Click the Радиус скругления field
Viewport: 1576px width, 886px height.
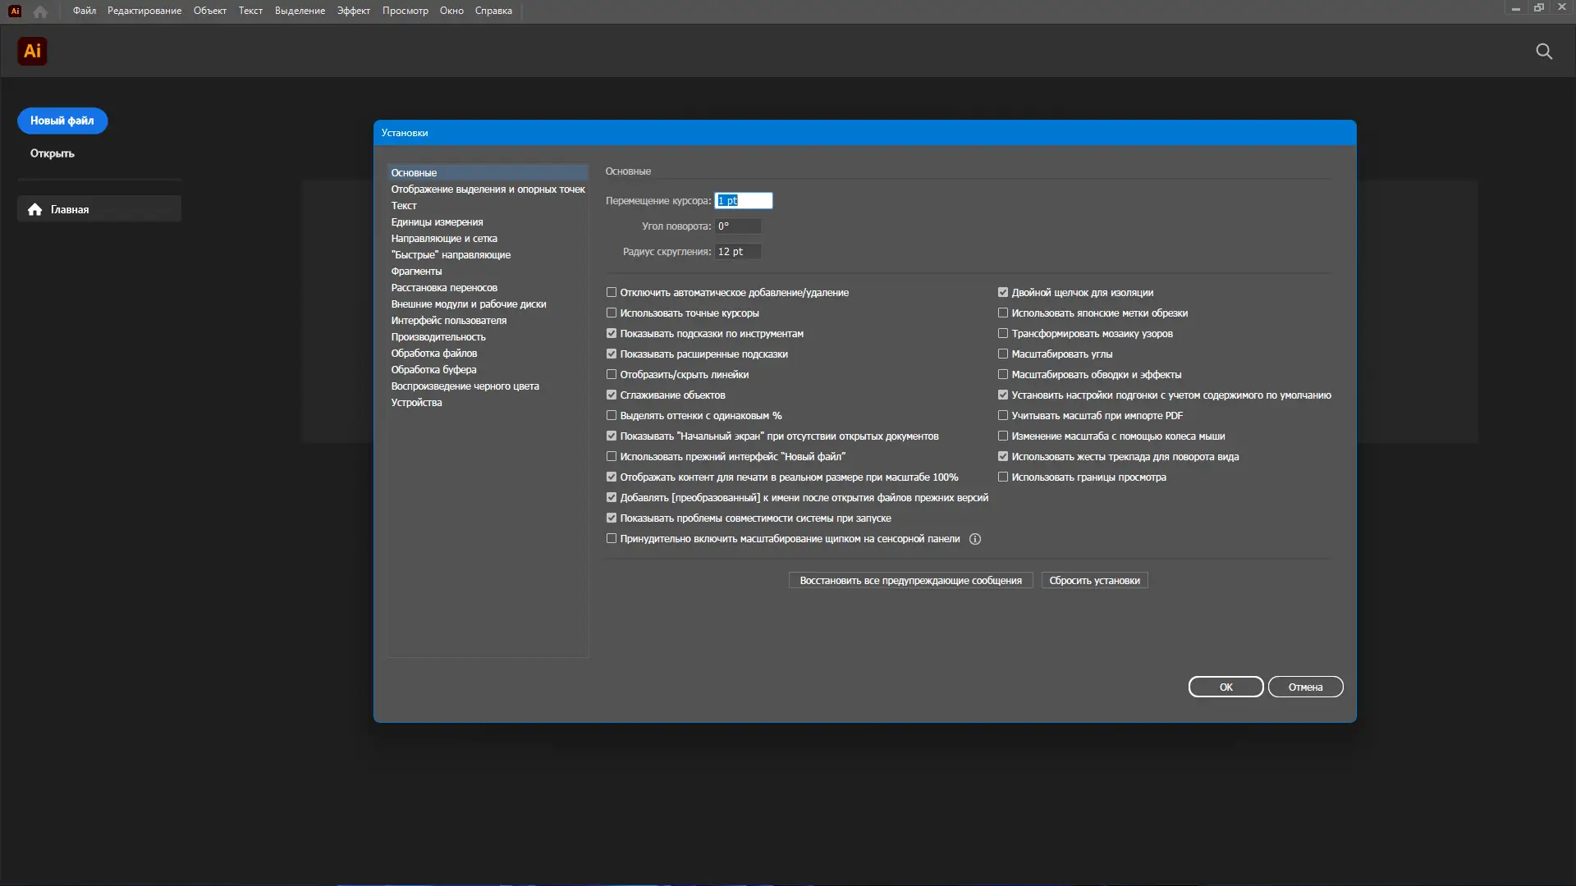pos(737,251)
